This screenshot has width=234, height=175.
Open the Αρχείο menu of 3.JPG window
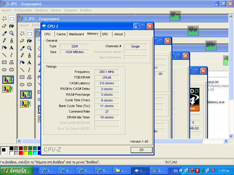pos(6,10)
